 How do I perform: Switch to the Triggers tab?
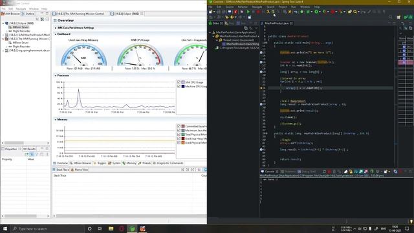click(100, 163)
